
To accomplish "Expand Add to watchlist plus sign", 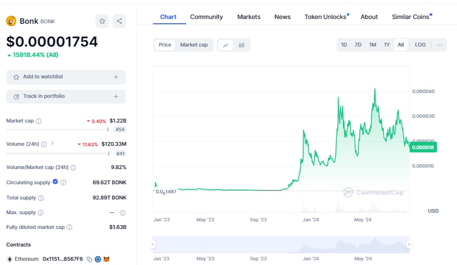I will pyautogui.click(x=116, y=77).
